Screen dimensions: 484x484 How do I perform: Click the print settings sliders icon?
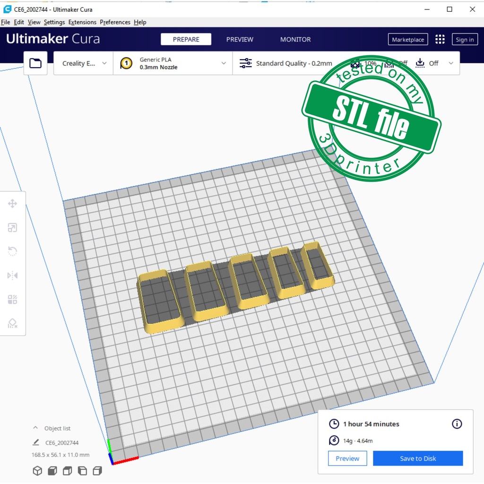246,63
